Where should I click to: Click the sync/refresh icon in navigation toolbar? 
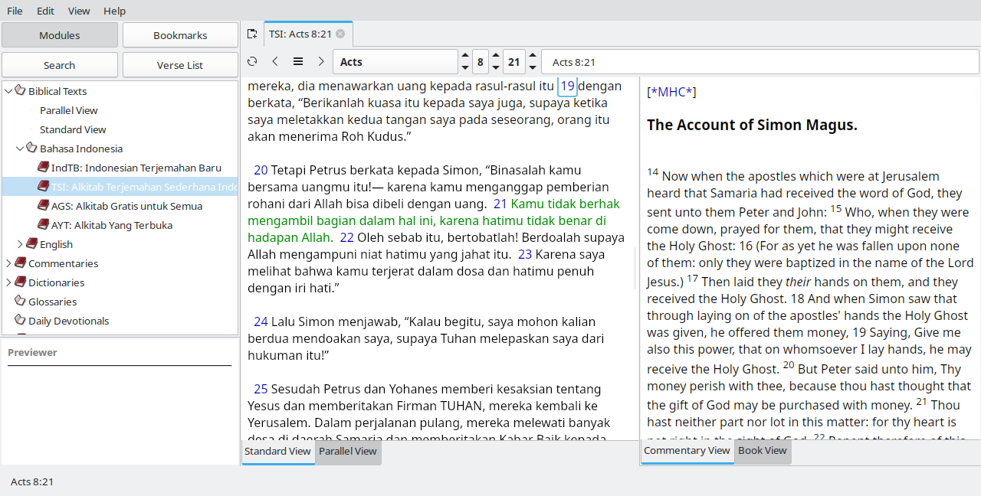coord(252,62)
